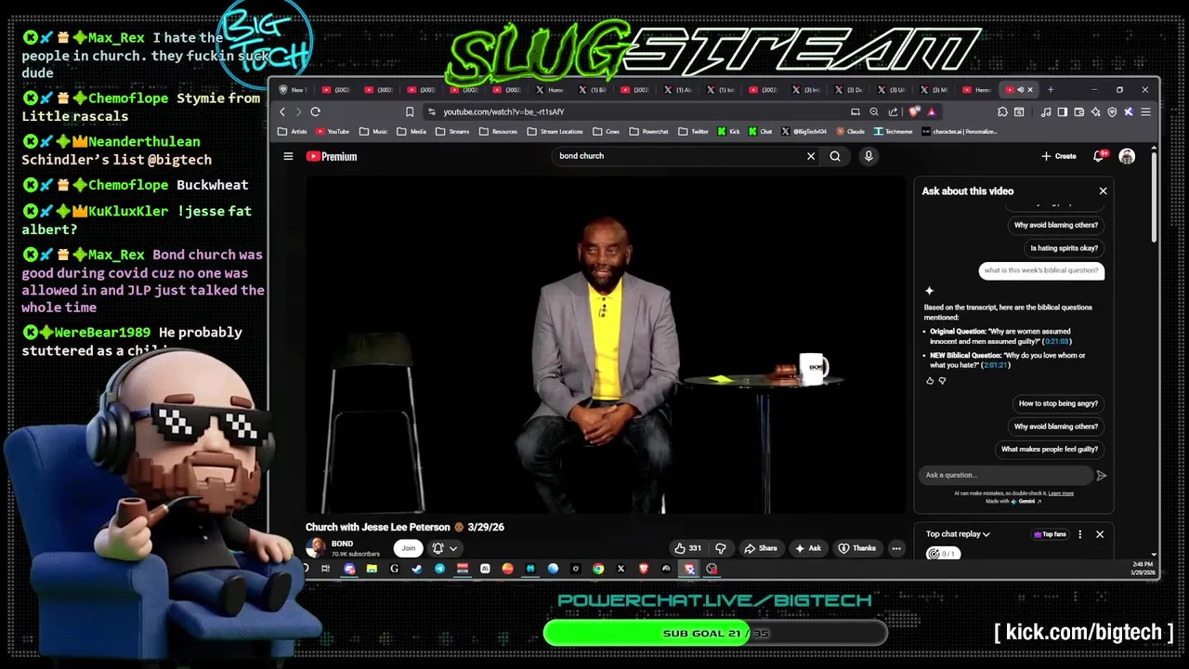Screen dimensions: 1189x669
Task: Thumbs down the Gemini answer
Action: pyautogui.click(x=942, y=381)
